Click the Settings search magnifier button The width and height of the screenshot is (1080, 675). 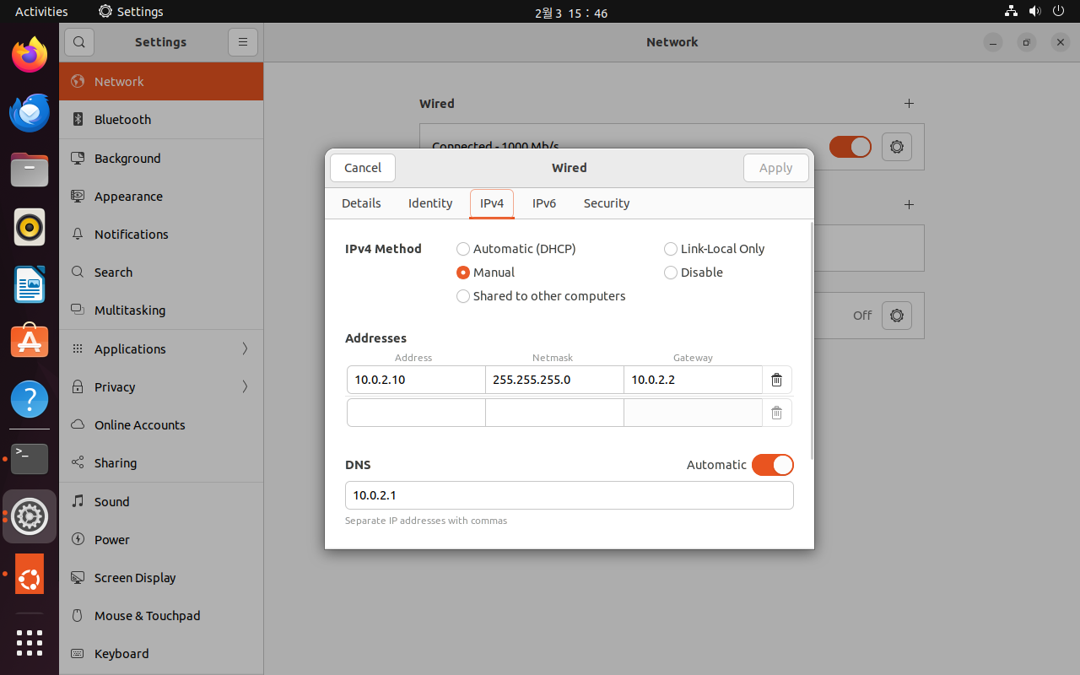pyautogui.click(x=78, y=41)
